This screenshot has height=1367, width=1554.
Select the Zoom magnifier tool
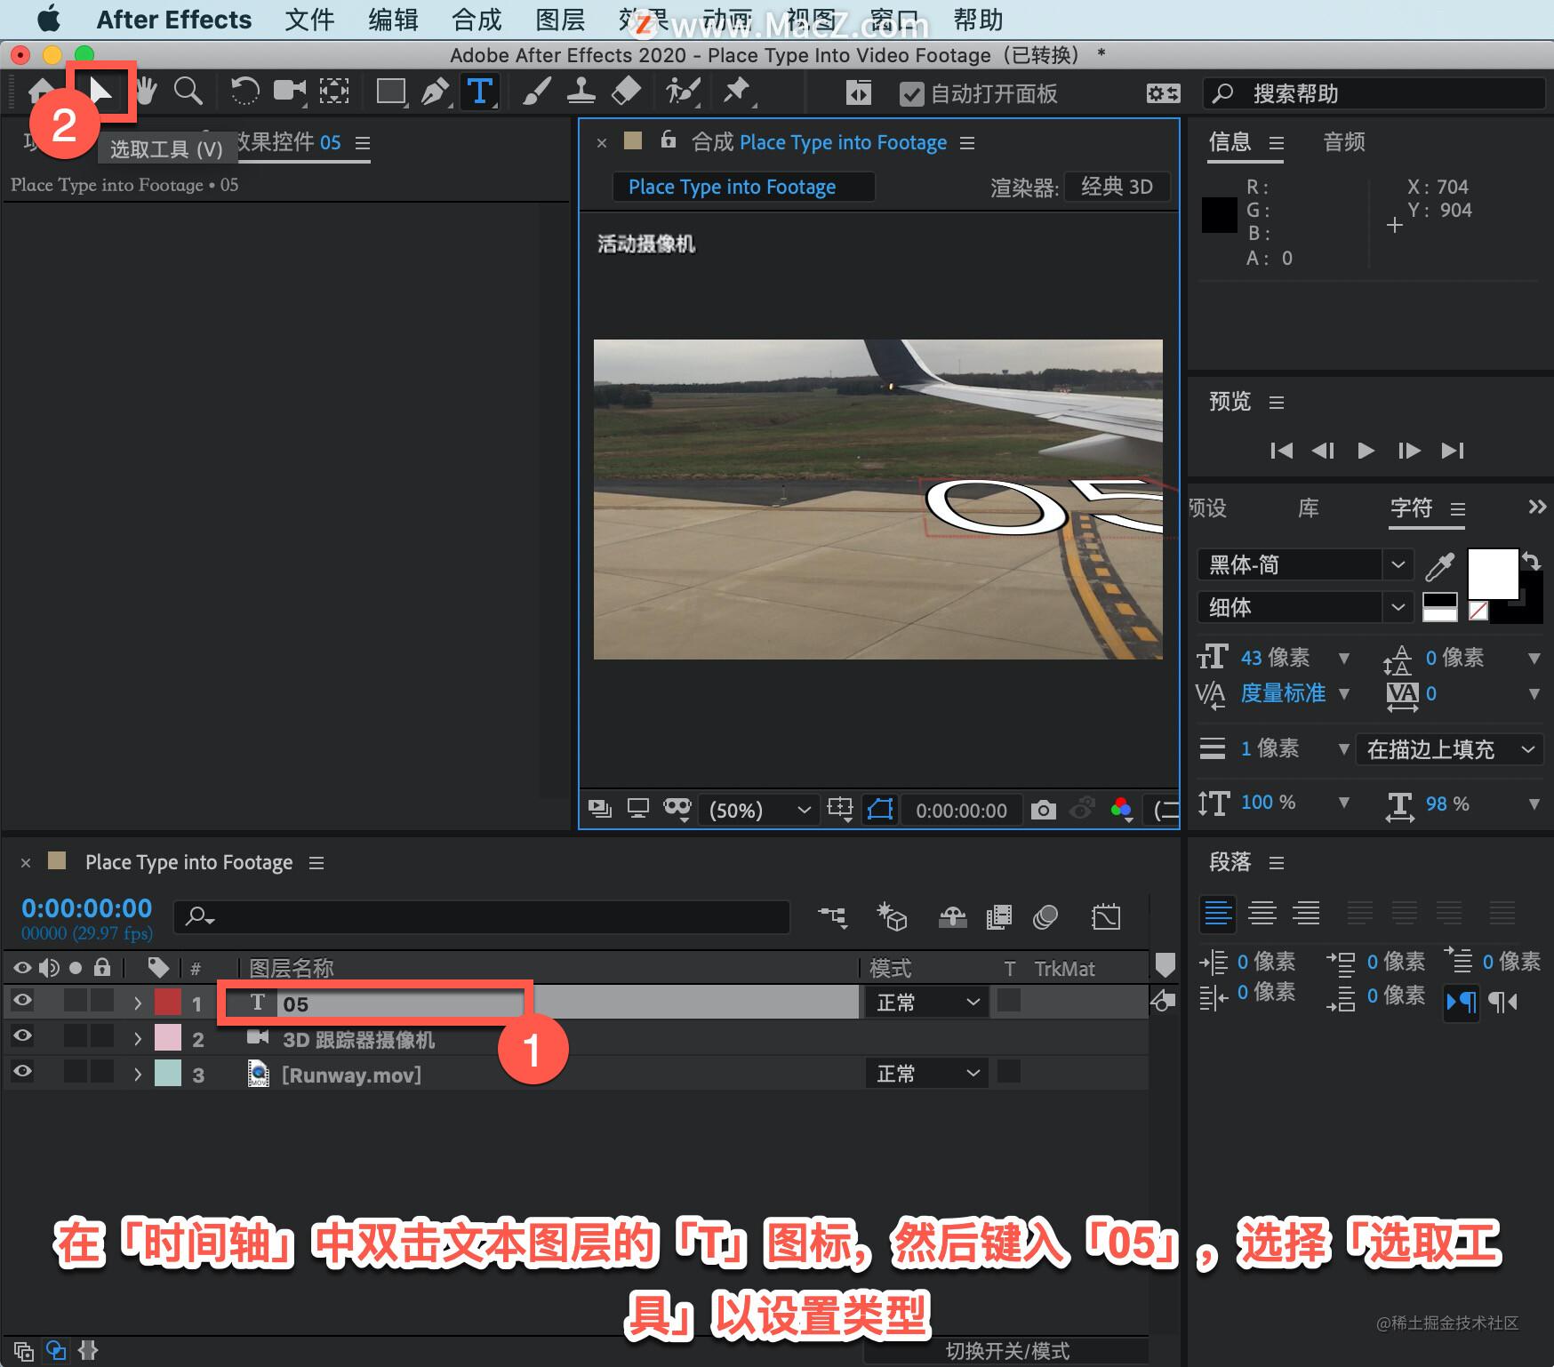[x=188, y=91]
